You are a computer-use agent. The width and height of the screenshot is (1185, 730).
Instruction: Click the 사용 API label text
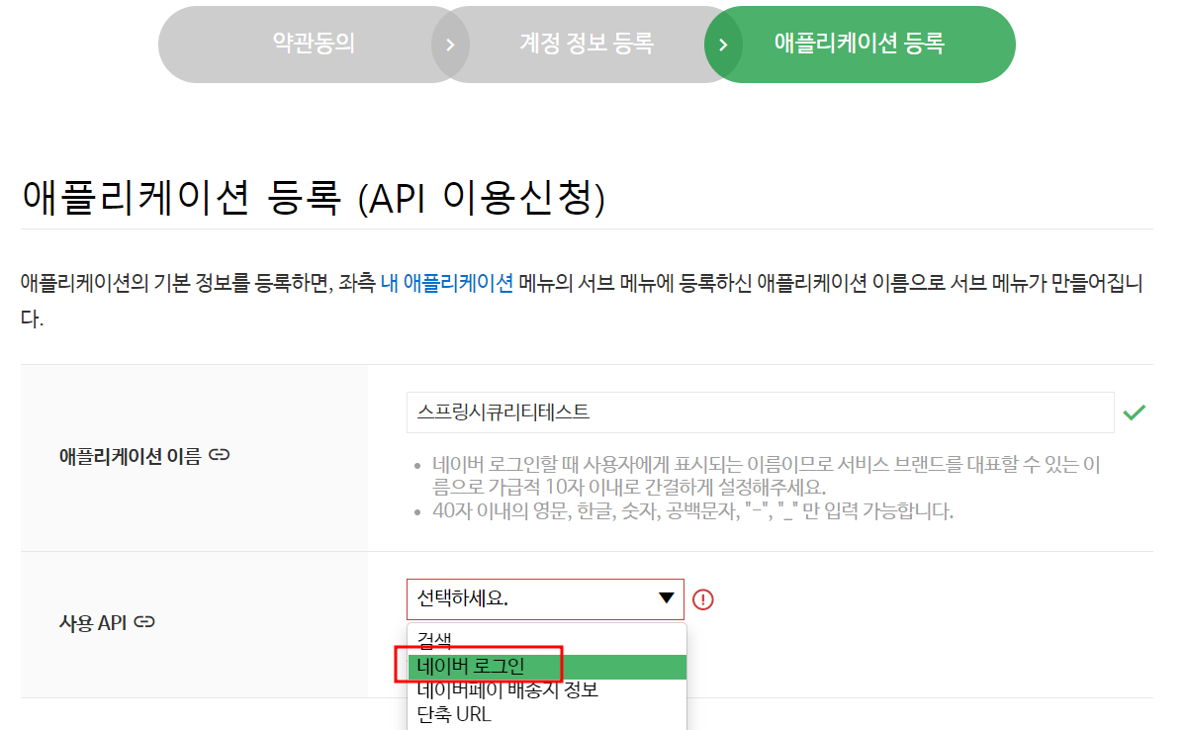[93, 623]
